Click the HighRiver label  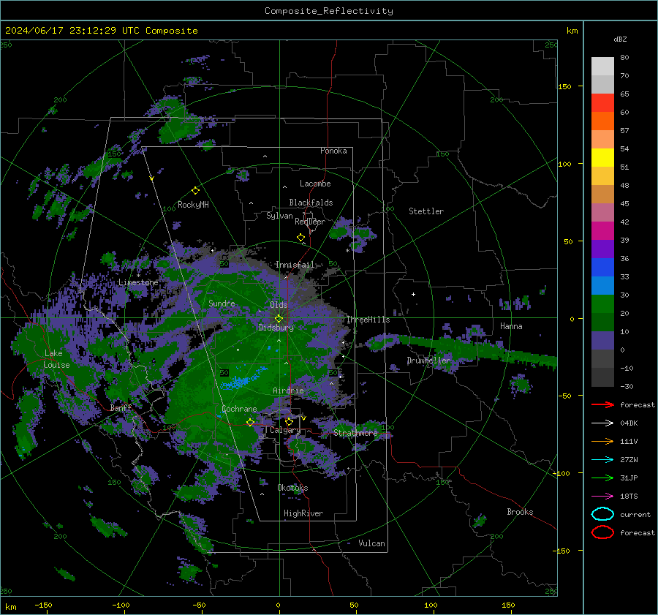pos(303,513)
